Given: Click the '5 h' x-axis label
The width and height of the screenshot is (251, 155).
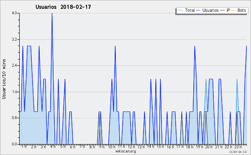Looking at the screenshot, I should pyautogui.click(x=63, y=147).
